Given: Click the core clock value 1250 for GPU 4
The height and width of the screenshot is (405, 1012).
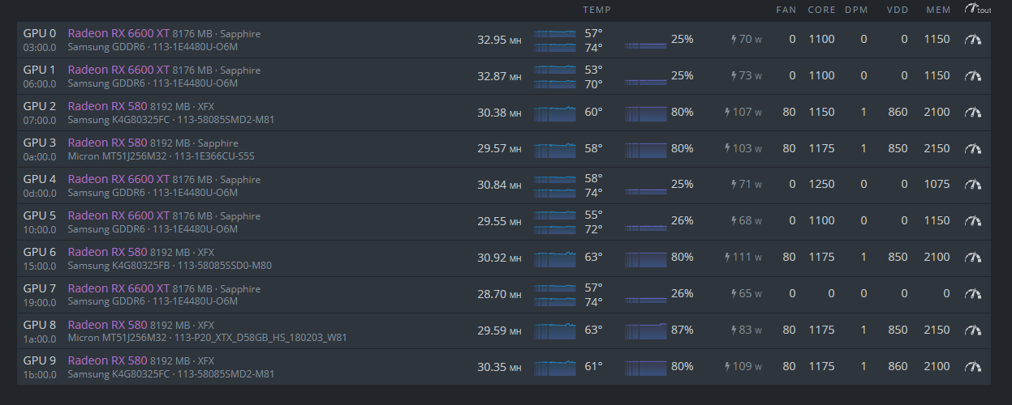Looking at the screenshot, I should (821, 185).
